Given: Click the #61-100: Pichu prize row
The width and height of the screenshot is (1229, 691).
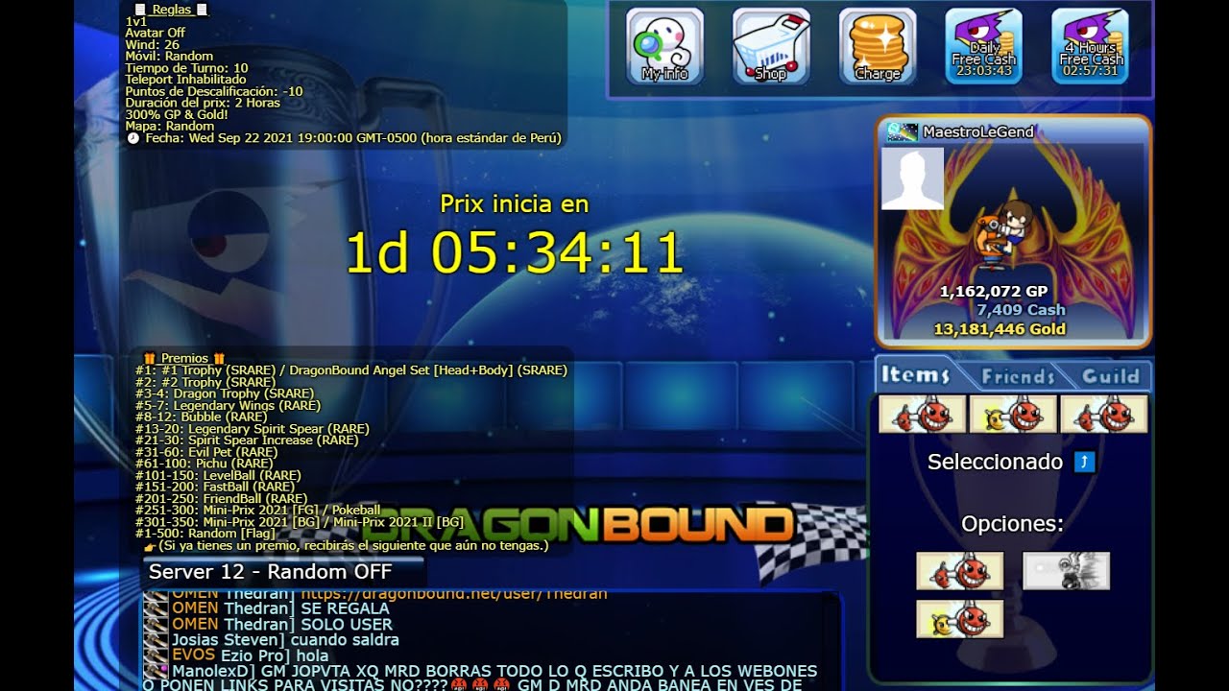Looking at the screenshot, I should pyautogui.click(x=204, y=464).
